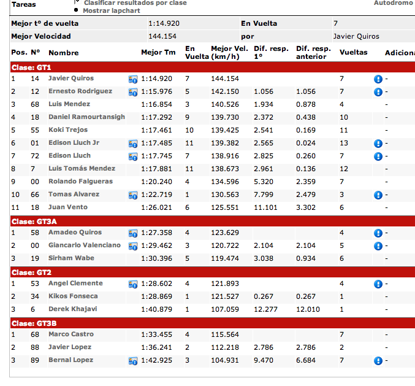Open the Autodromo link at top right
This screenshot has height=386, width=415.
pos(394,3)
